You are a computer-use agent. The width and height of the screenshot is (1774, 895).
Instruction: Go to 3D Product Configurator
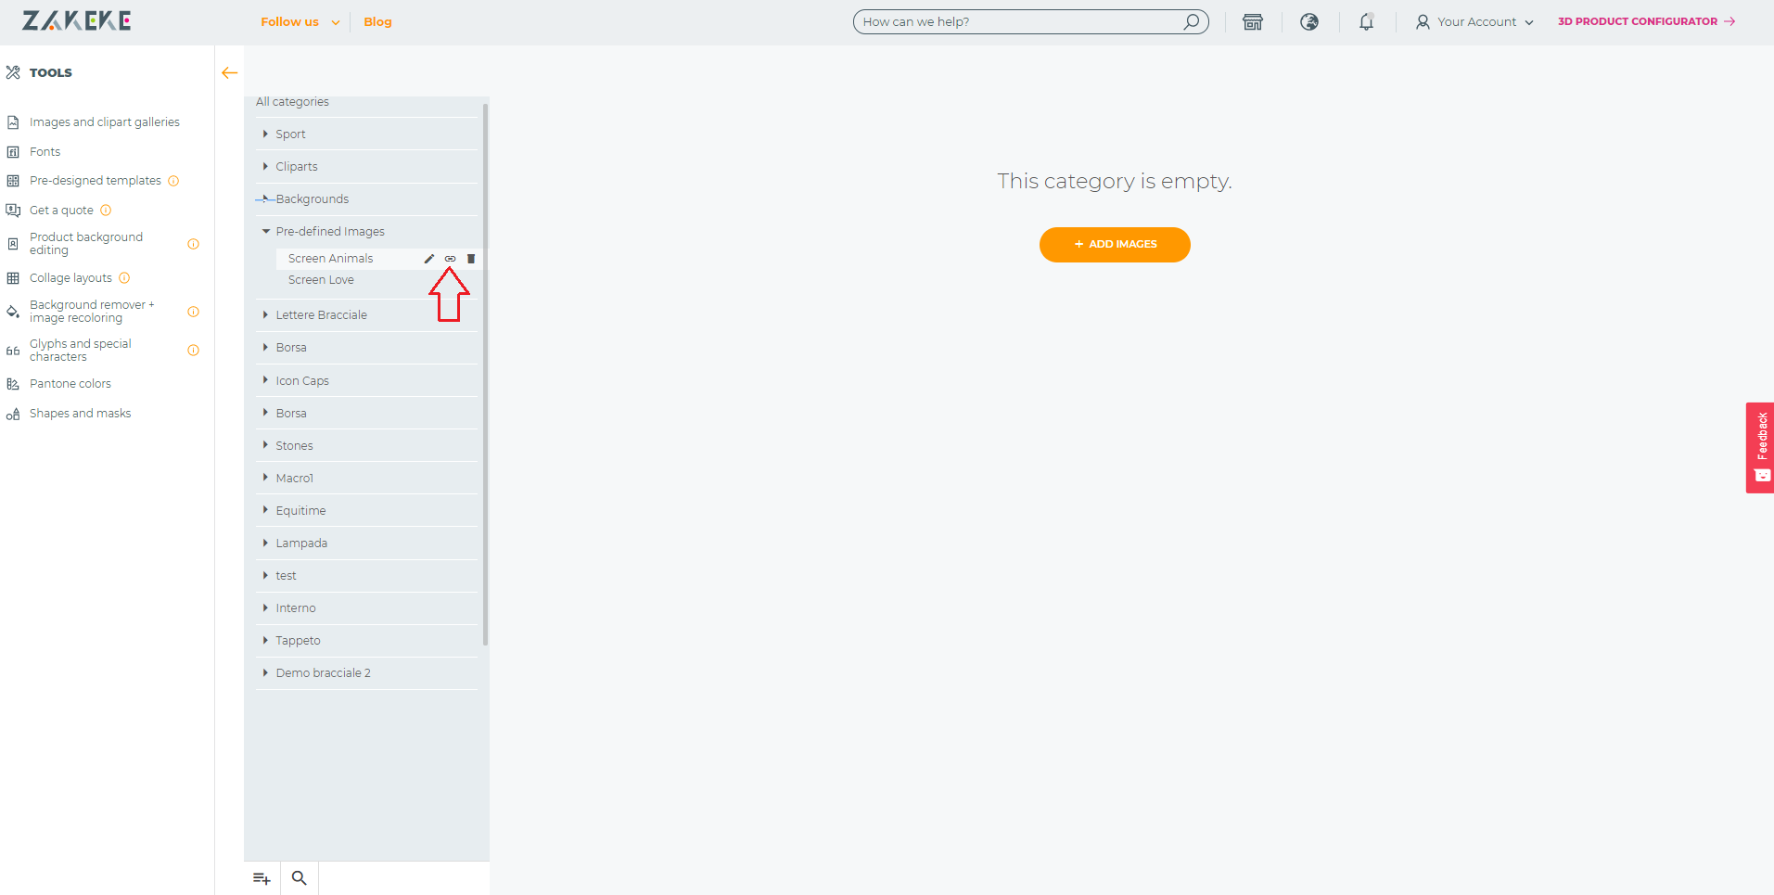[x=1646, y=21]
